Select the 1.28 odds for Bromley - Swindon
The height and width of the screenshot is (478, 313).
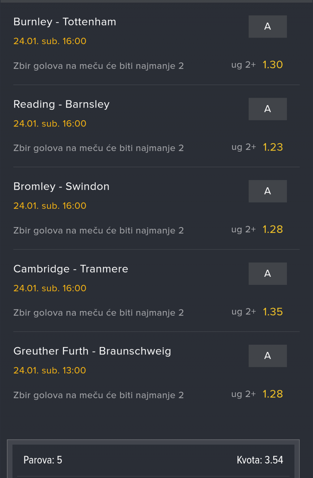tap(273, 229)
